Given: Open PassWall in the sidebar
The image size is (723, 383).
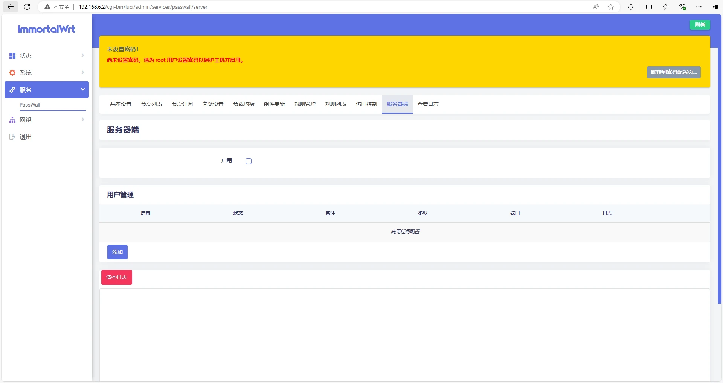Looking at the screenshot, I should click(x=30, y=105).
